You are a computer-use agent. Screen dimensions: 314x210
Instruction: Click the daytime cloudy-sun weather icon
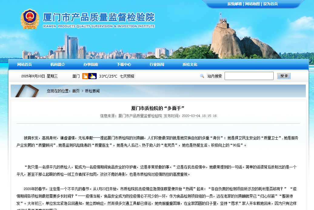[85, 76]
